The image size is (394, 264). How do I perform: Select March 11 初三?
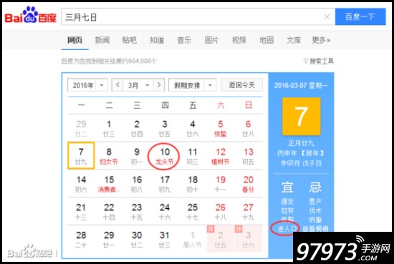tap(193, 156)
